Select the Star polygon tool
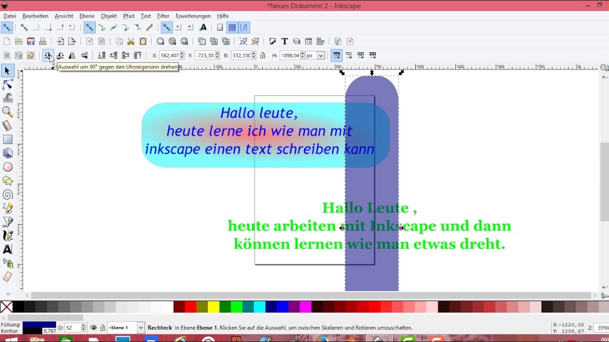The image size is (609, 342). click(x=7, y=180)
